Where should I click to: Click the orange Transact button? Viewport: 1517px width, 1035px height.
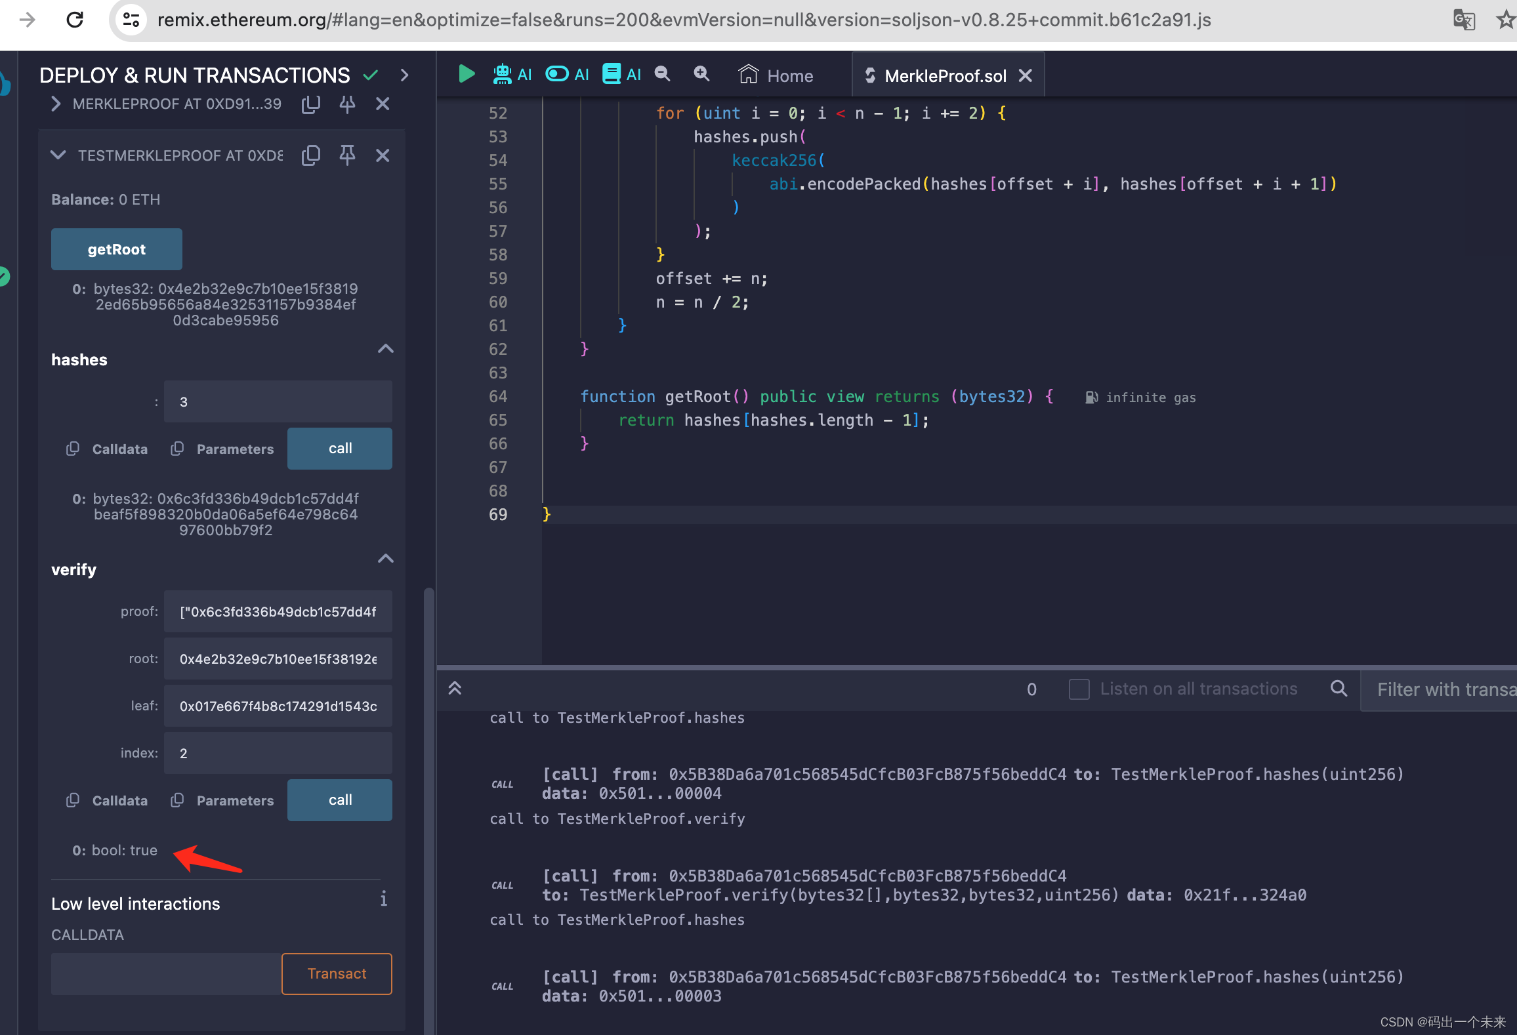(x=337, y=974)
